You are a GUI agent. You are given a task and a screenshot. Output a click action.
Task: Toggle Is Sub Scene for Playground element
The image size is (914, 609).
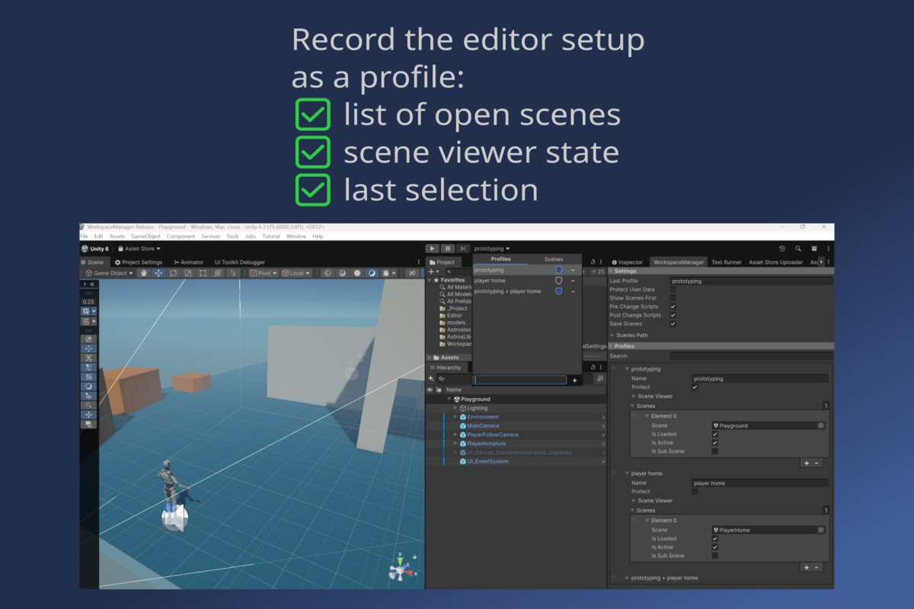pos(714,451)
